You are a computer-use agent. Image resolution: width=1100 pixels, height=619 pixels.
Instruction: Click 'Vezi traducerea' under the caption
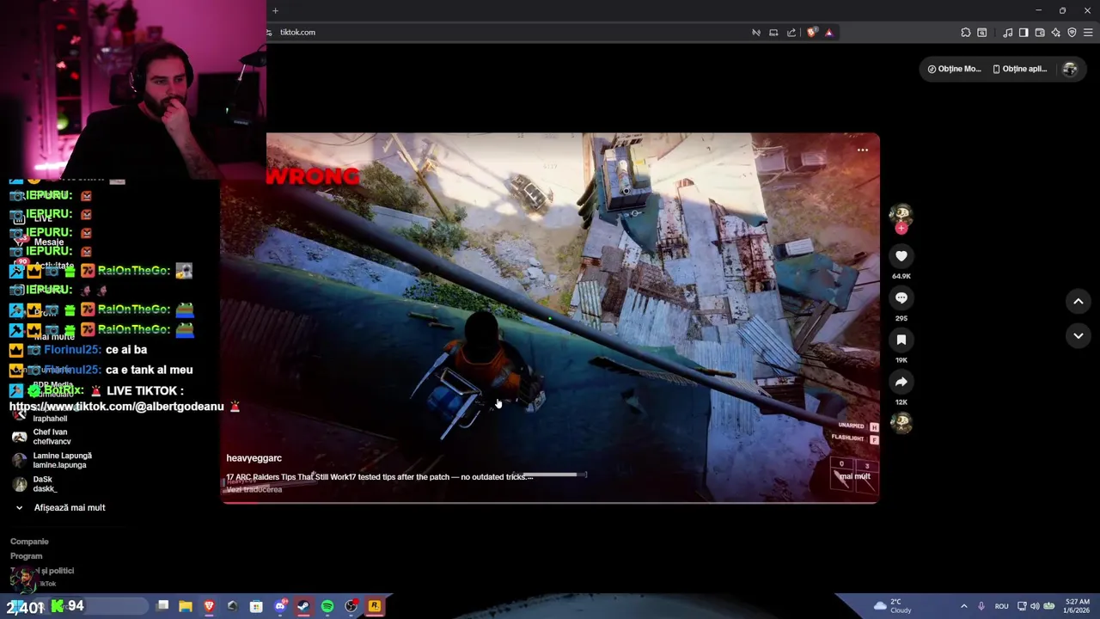254,490
